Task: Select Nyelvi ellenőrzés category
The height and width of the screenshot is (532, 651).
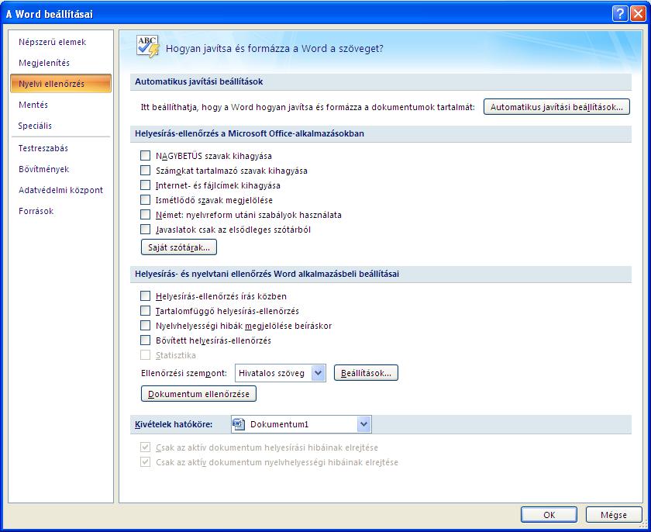Action: pyautogui.click(x=60, y=84)
